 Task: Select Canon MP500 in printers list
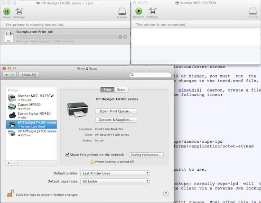[x=31, y=107]
